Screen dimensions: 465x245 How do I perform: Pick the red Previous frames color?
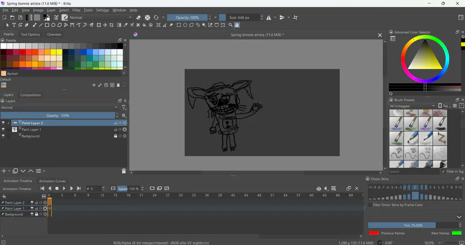374,233
